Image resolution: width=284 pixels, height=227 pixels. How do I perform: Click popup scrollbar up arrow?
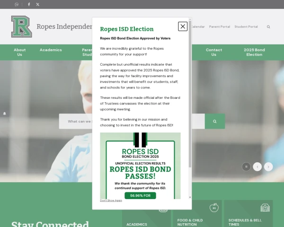click(190, 19)
